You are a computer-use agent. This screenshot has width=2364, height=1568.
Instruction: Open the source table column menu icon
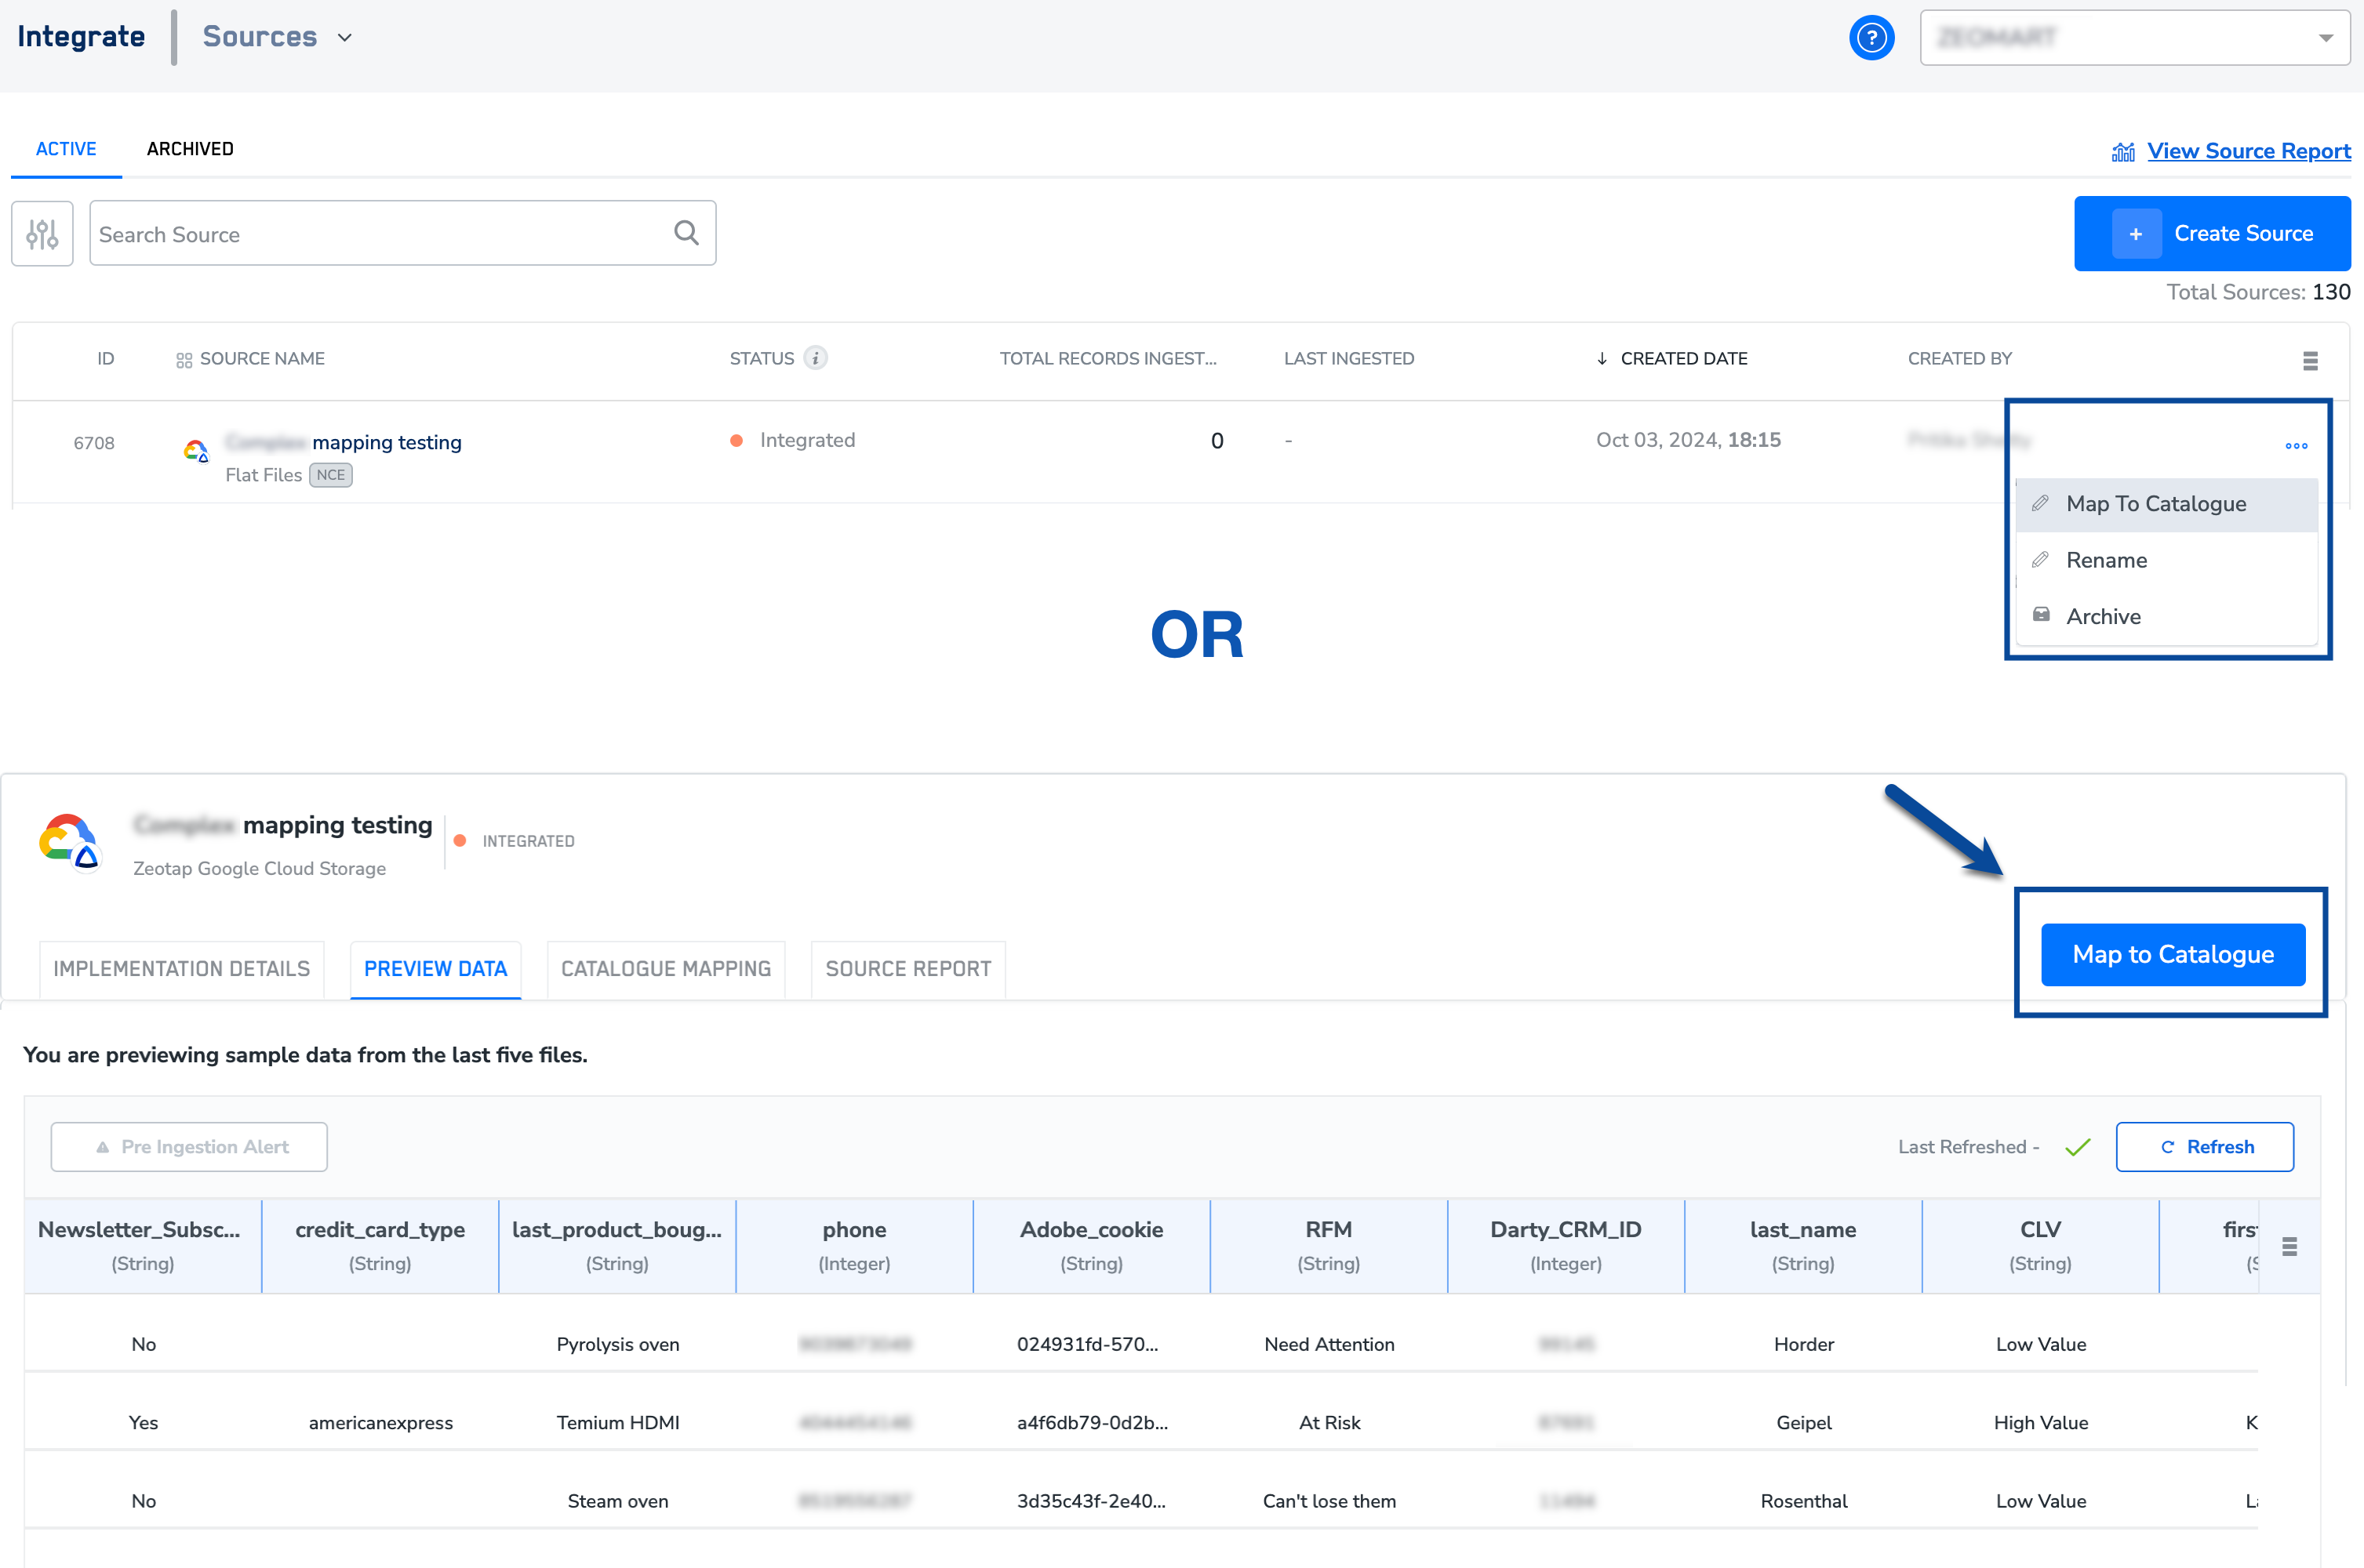coord(2309,361)
